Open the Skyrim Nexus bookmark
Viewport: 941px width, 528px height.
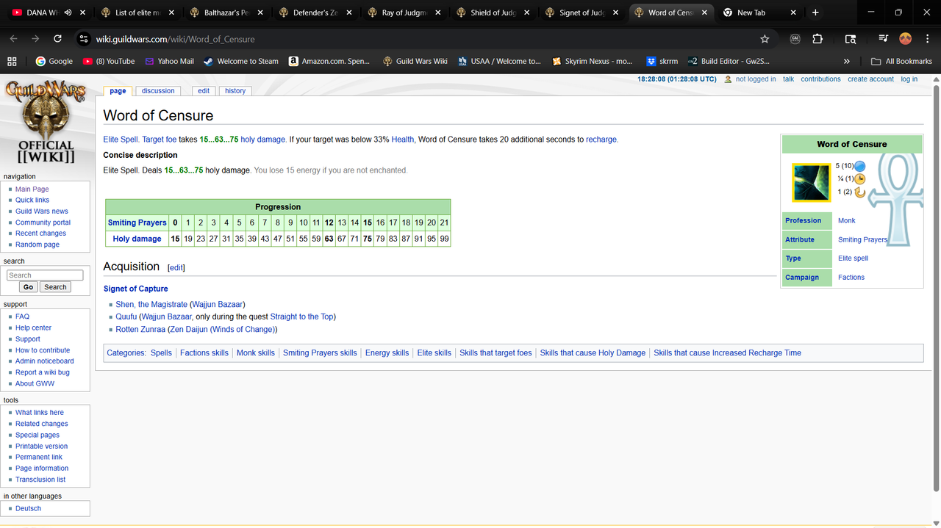[x=593, y=61]
